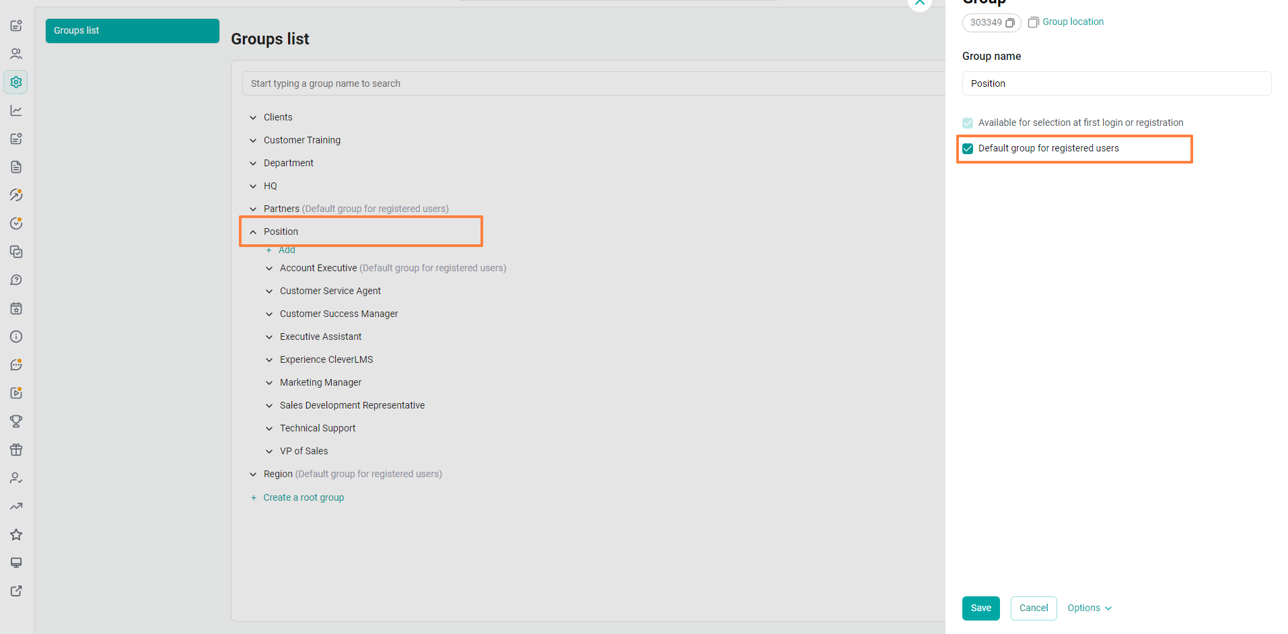
Task: Open the trending arrow sidebar icon
Action: 16,506
